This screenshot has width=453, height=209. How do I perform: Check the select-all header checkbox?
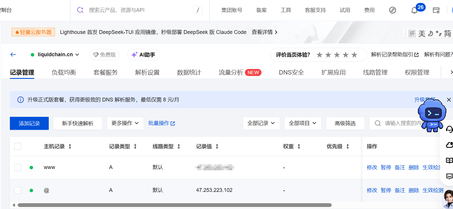(18, 146)
